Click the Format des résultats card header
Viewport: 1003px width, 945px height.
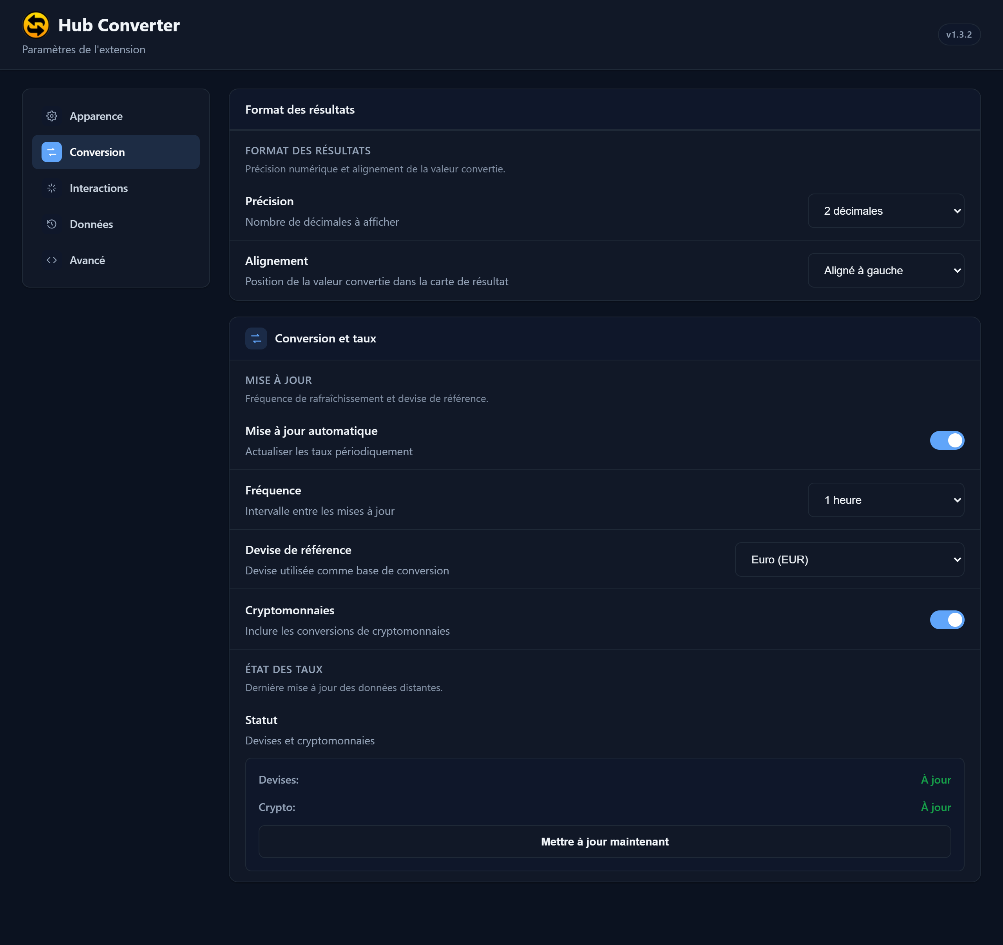pos(605,109)
